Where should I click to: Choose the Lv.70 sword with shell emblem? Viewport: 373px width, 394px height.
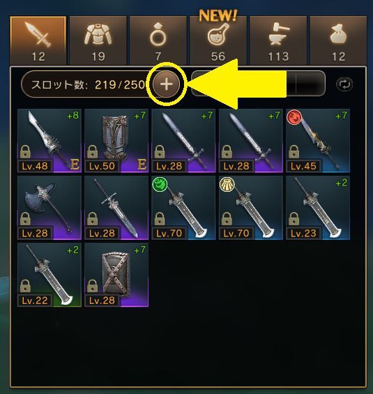click(x=251, y=208)
